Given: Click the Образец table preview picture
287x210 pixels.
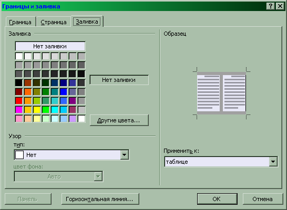Looking at the screenshot, I should click(221, 93).
